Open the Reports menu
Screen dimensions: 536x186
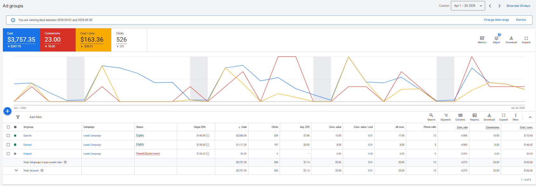tap(474, 117)
